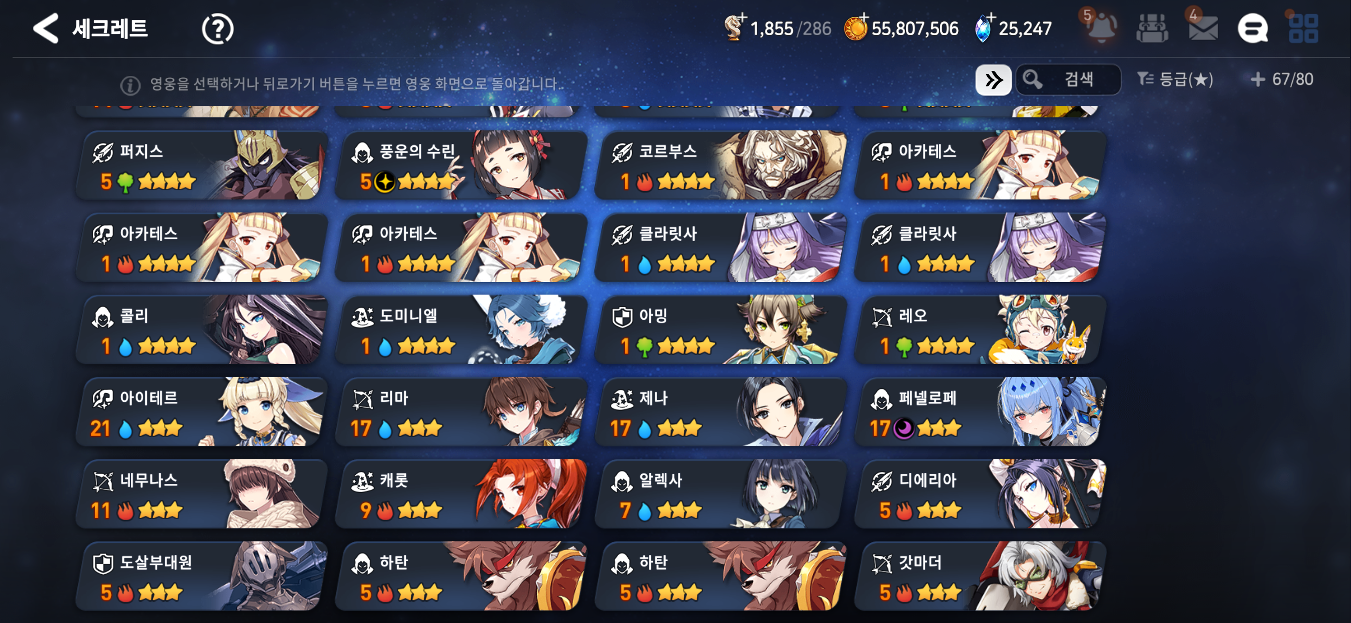The width and height of the screenshot is (1351, 623).
Task: Open the blue grid main menu icon
Action: (1303, 28)
